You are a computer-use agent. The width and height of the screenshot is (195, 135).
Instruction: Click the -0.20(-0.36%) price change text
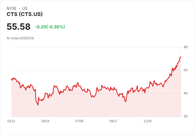(x=50, y=27)
